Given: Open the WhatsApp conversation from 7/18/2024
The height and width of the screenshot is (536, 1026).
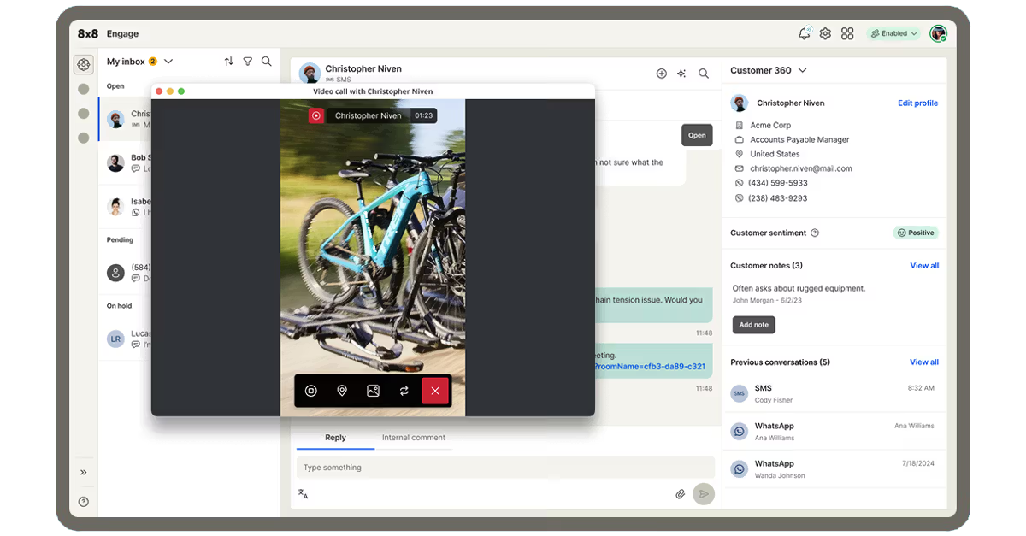Looking at the screenshot, I should [x=834, y=468].
